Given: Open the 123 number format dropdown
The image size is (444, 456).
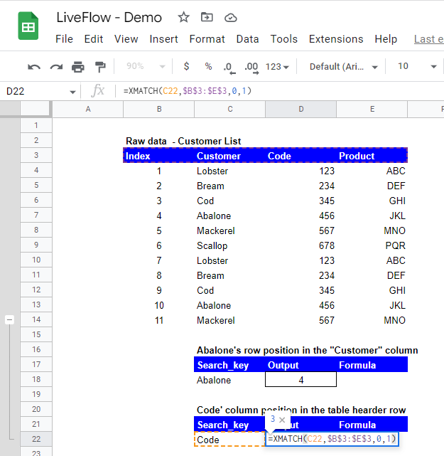Looking at the screenshot, I should (x=277, y=67).
